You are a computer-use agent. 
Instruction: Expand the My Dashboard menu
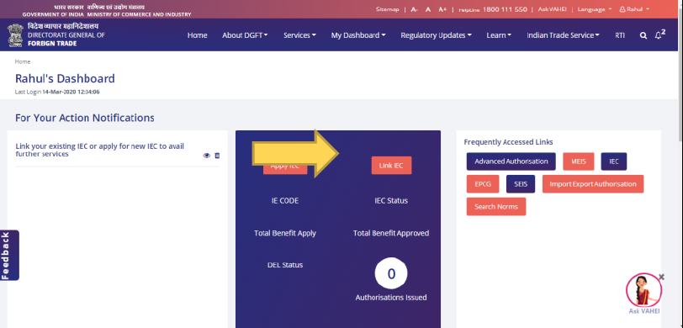point(358,35)
